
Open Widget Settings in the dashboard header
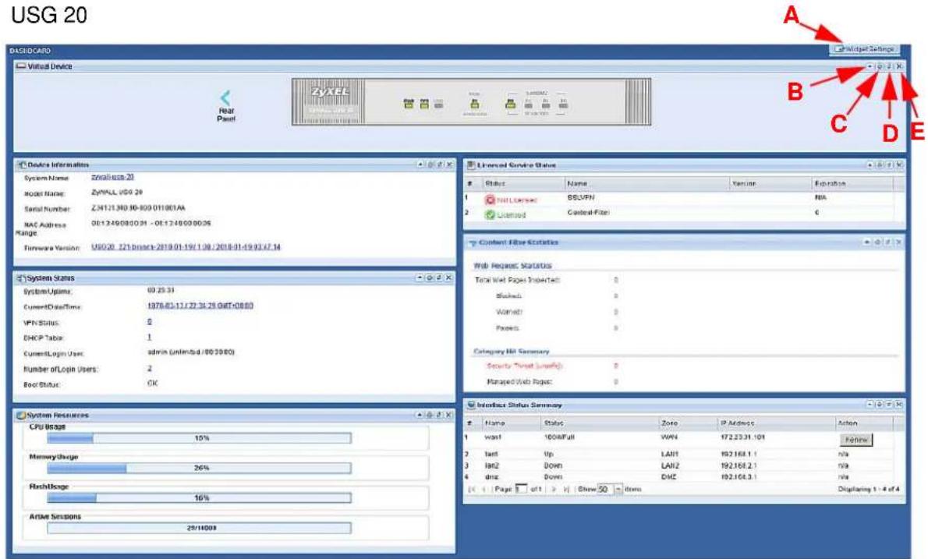click(x=865, y=49)
